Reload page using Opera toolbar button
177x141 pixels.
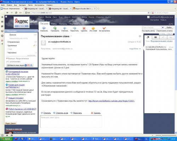click(x=16, y=13)
